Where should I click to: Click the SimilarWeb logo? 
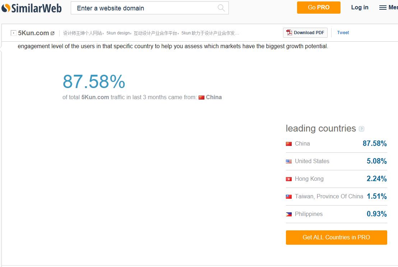tap(32, 8)
